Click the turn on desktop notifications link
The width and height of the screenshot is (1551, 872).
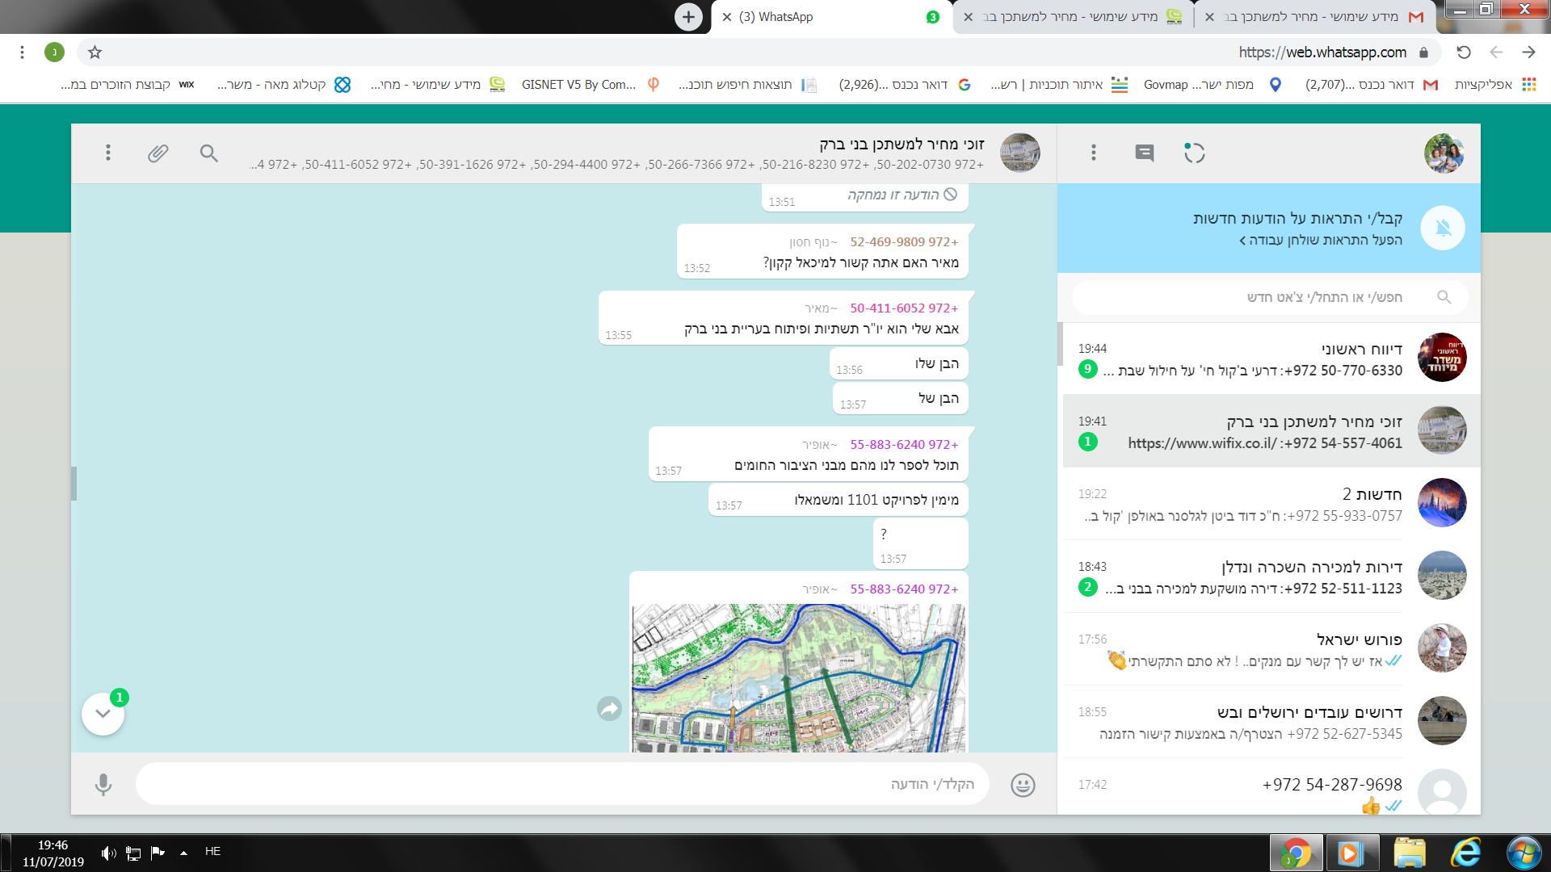(x=1322, y=240)
